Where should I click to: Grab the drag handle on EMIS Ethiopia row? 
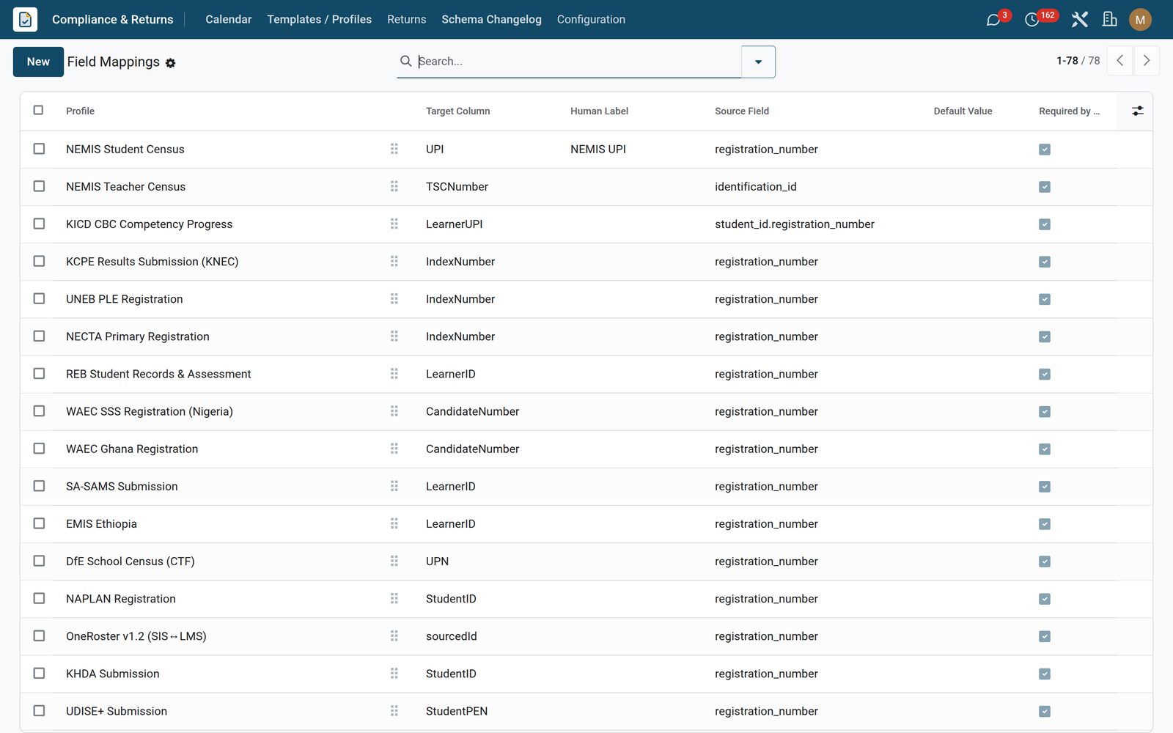pyautogui.click(x=394, y=523)
